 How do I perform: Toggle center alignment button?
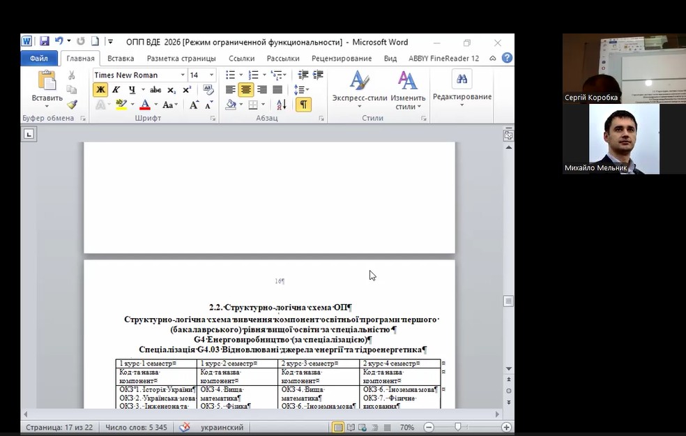(x=246, y=89)
